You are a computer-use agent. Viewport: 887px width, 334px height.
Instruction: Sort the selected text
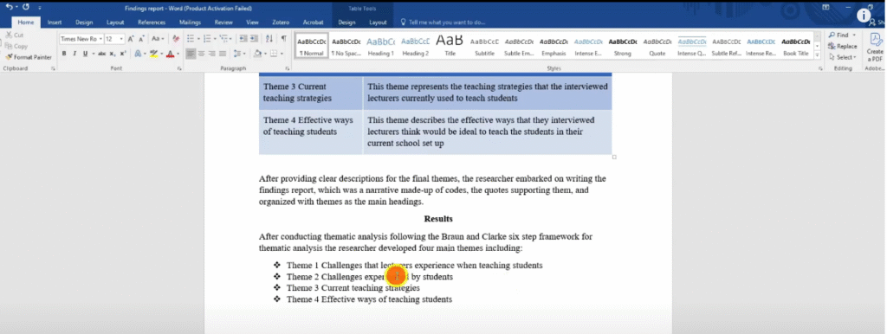click(x=269, y=39)
